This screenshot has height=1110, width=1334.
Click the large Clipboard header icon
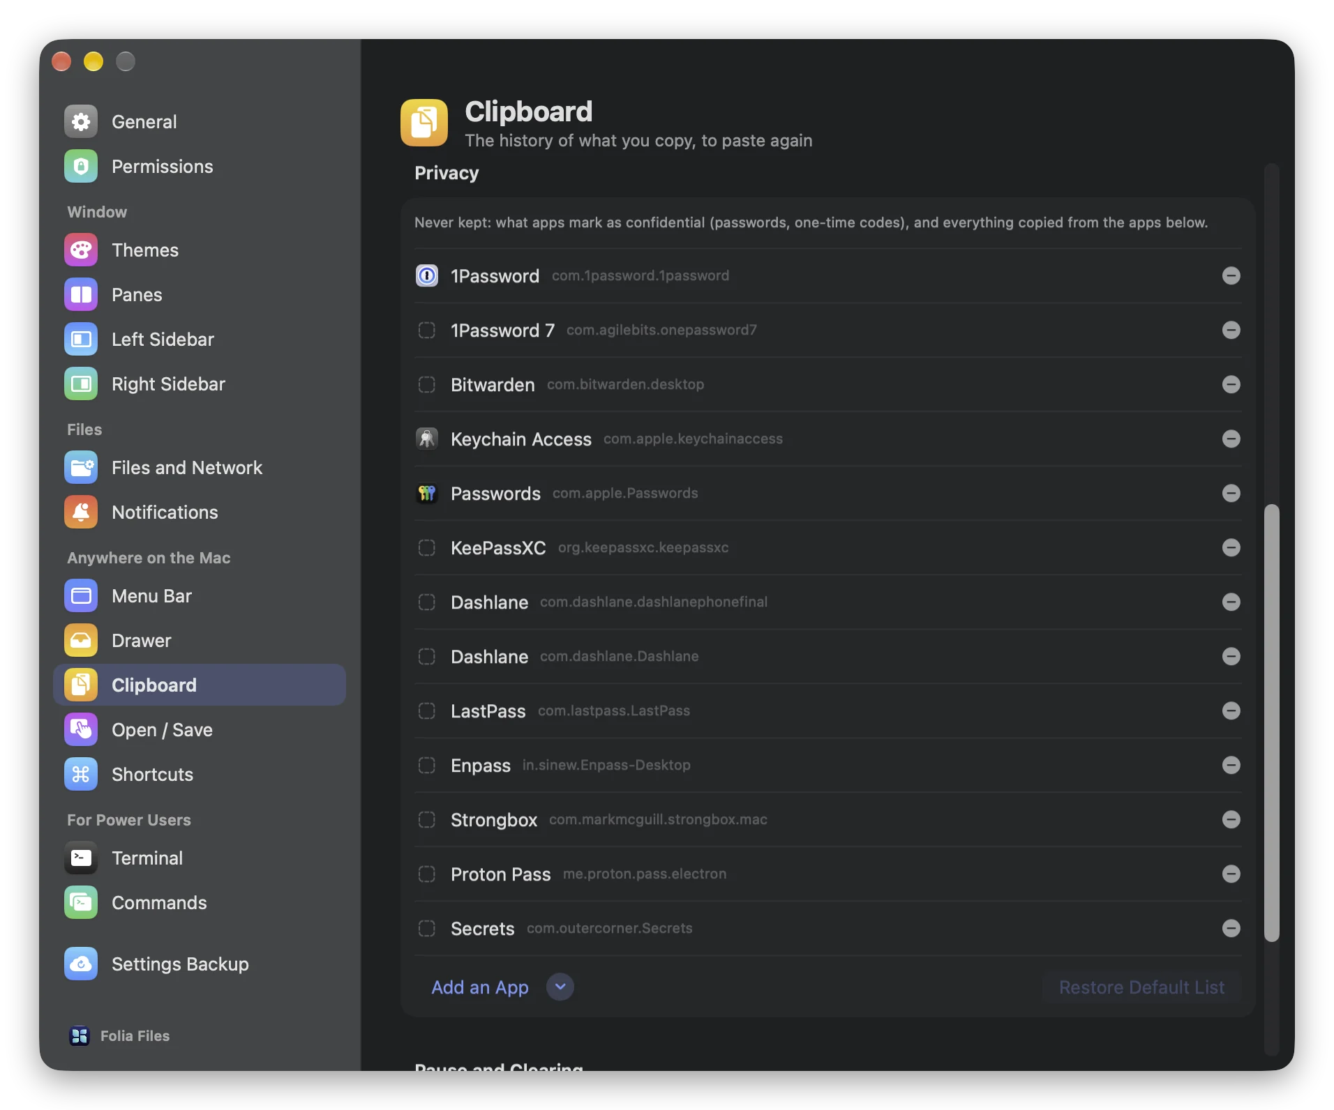[424, 123]
